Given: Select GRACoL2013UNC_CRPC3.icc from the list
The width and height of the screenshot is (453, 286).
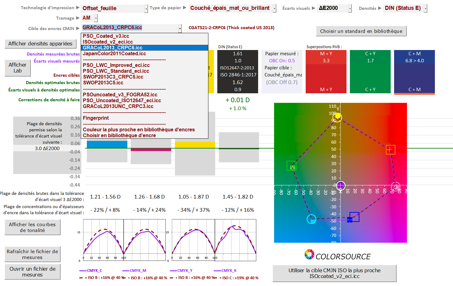Looking at the screenshot, I should pyautogui.click(x=145, y=106).
